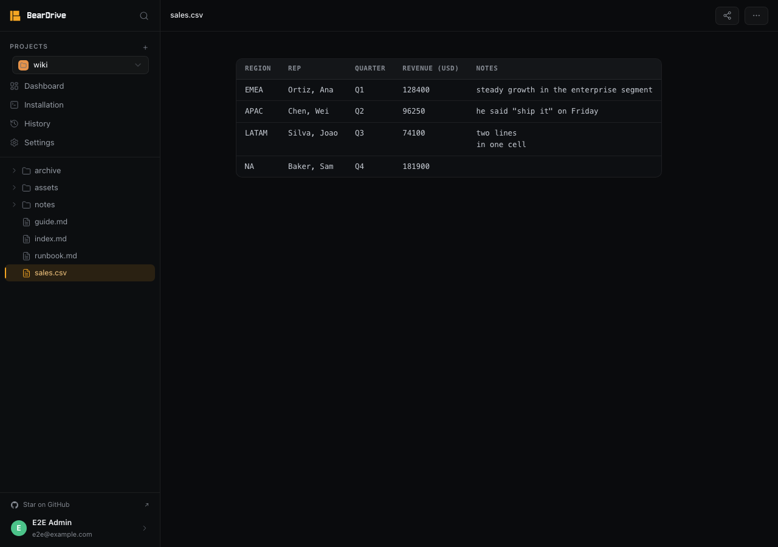
Task: Open runbook.md file
Action: tap(80, 256)
